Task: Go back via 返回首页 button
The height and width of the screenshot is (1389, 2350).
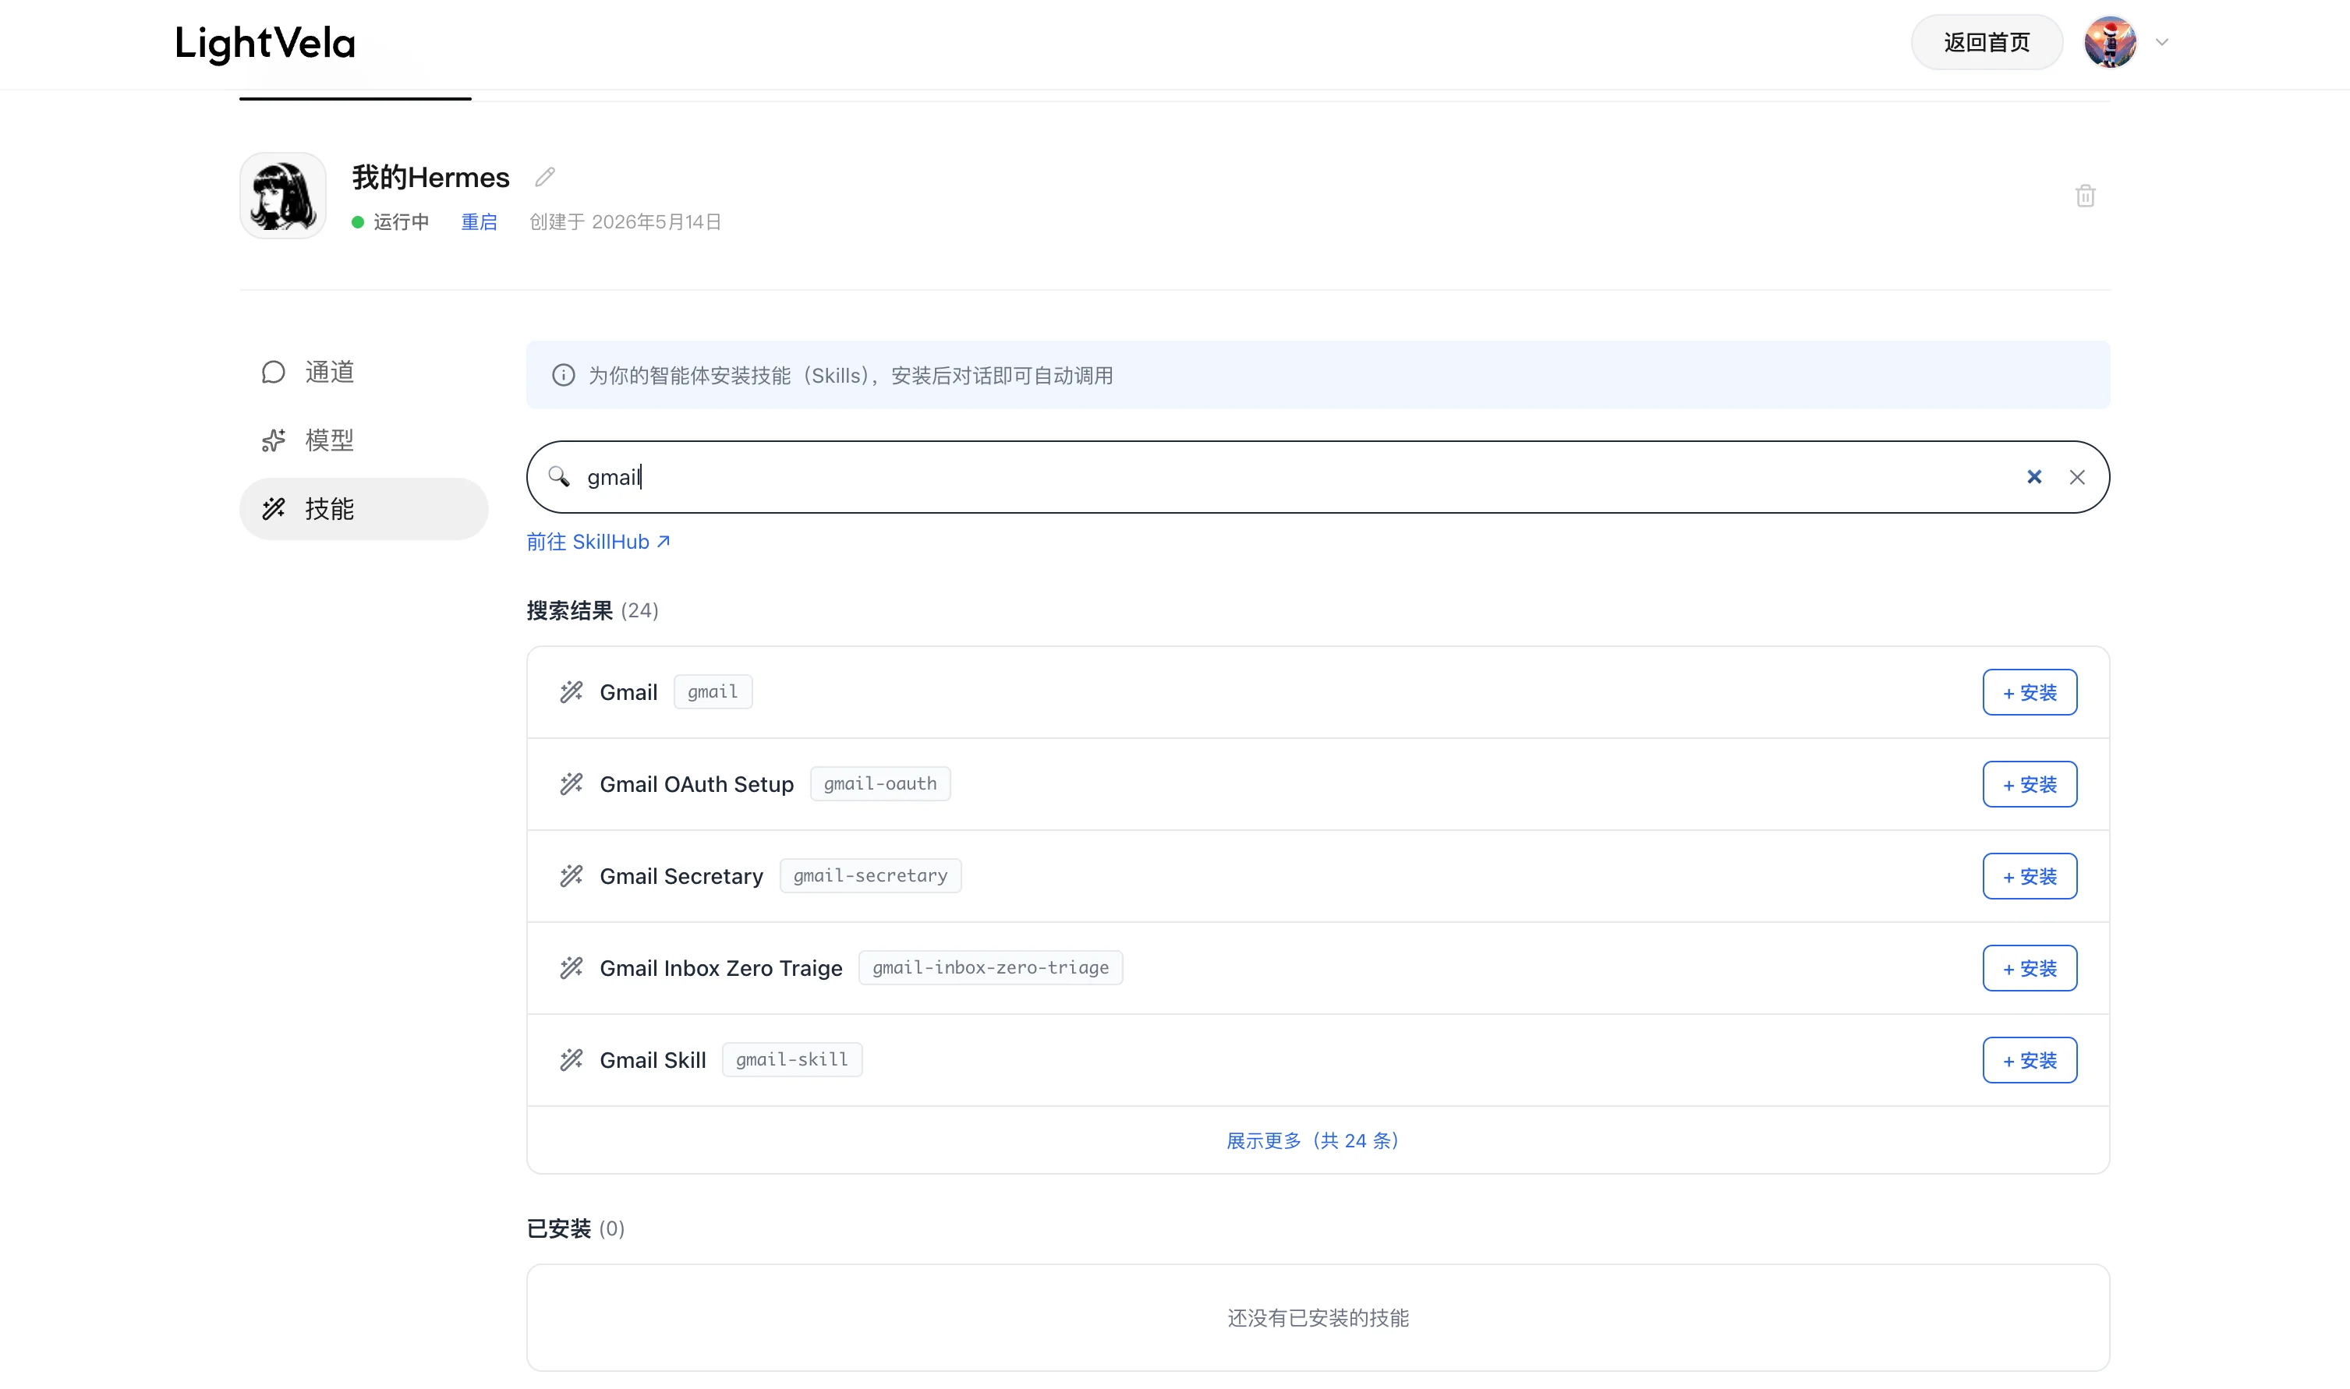Action: [1986, 42]
